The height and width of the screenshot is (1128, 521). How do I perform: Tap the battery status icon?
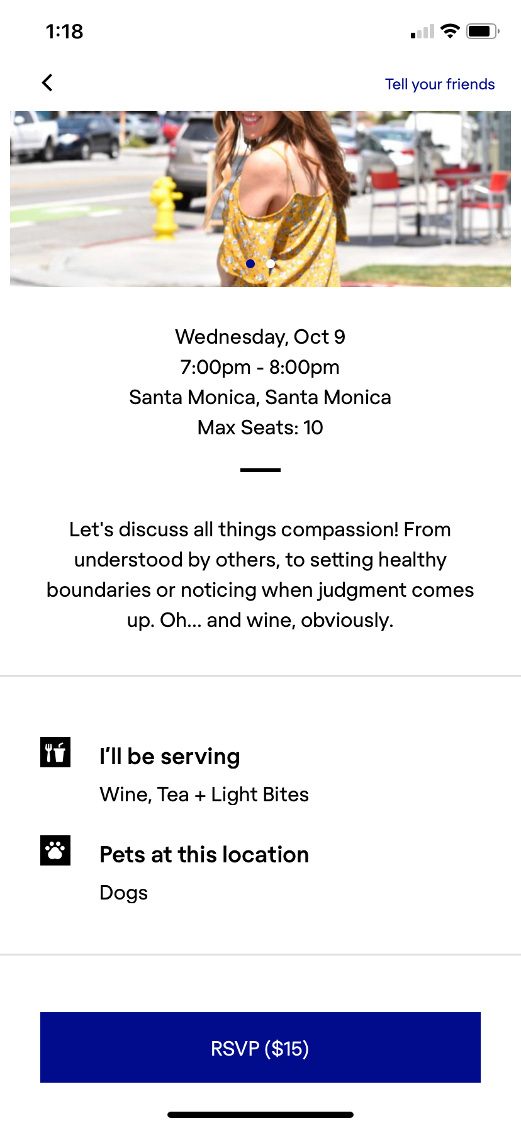point(483,31)
